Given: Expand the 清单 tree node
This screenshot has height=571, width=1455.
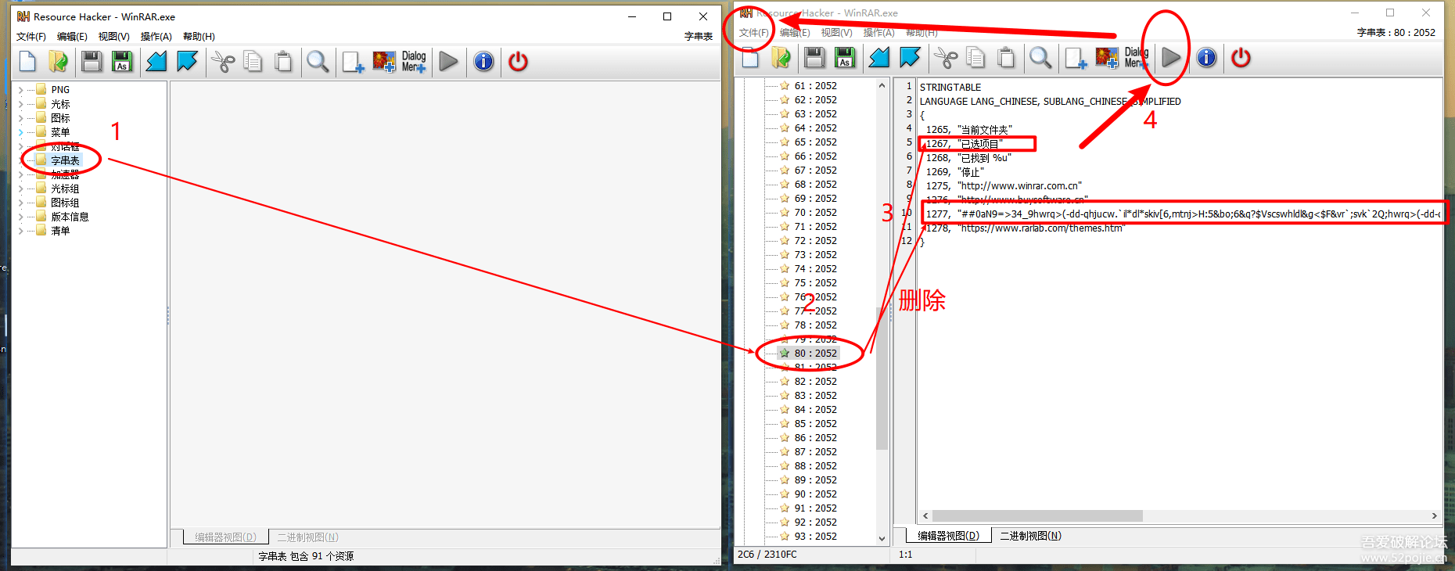Looking at the screenshot, I should click(20, 231).
